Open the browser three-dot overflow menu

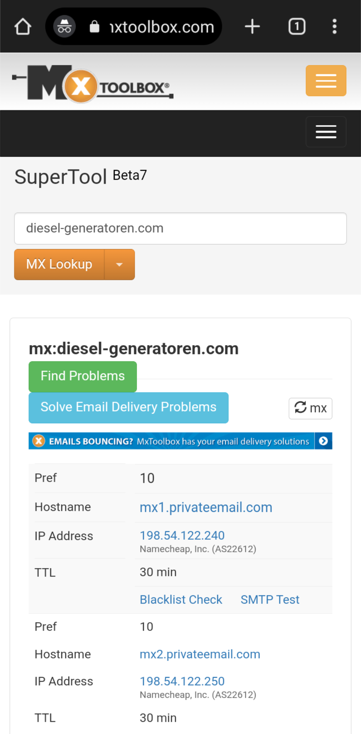pos(334,26)
